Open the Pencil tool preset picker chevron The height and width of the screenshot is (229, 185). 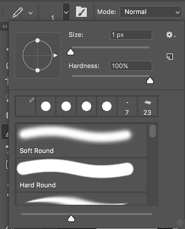point(31,13)
